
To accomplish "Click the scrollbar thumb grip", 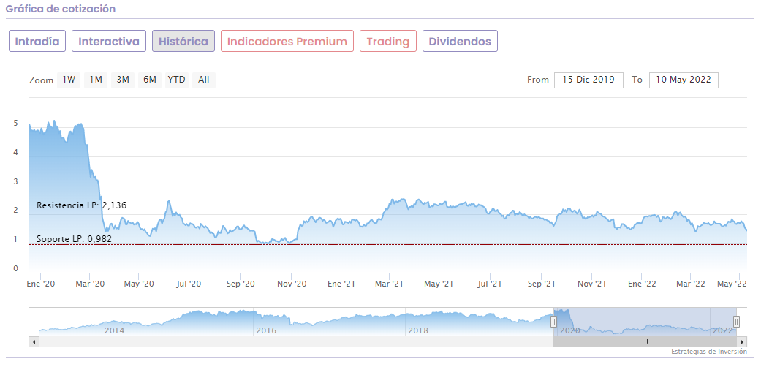I will 645,341.
